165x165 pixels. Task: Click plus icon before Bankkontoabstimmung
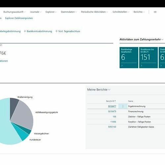point(25,31)
